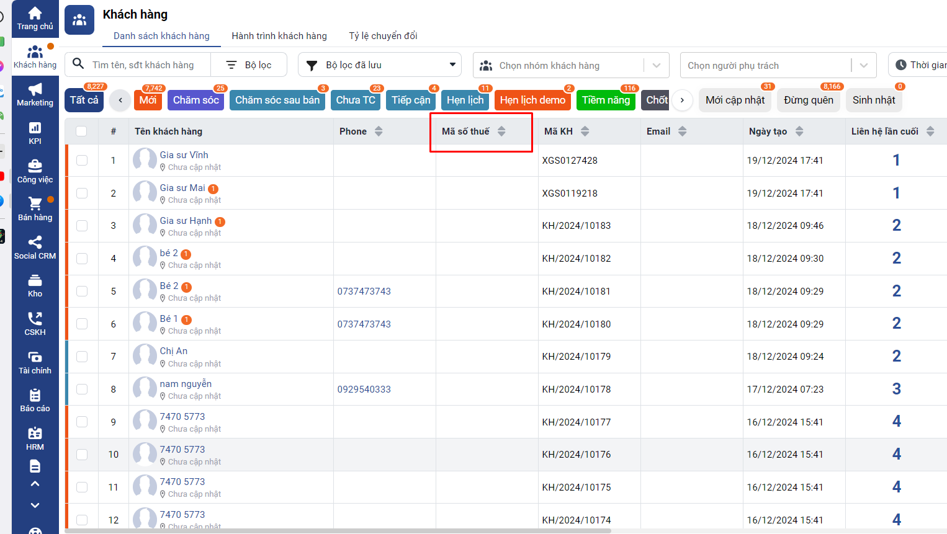Image resolution: width=947 pixels, height=534 pixels.
Task: Switch to Hành trình khách hàng tab
Action: pos(279,36)
